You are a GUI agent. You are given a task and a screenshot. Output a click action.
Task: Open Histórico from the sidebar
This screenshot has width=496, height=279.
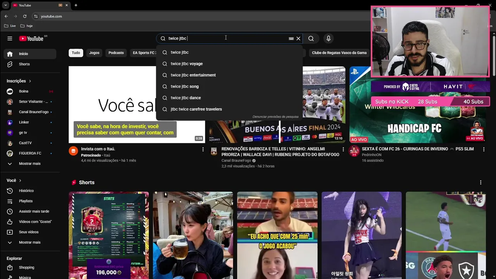30,191
